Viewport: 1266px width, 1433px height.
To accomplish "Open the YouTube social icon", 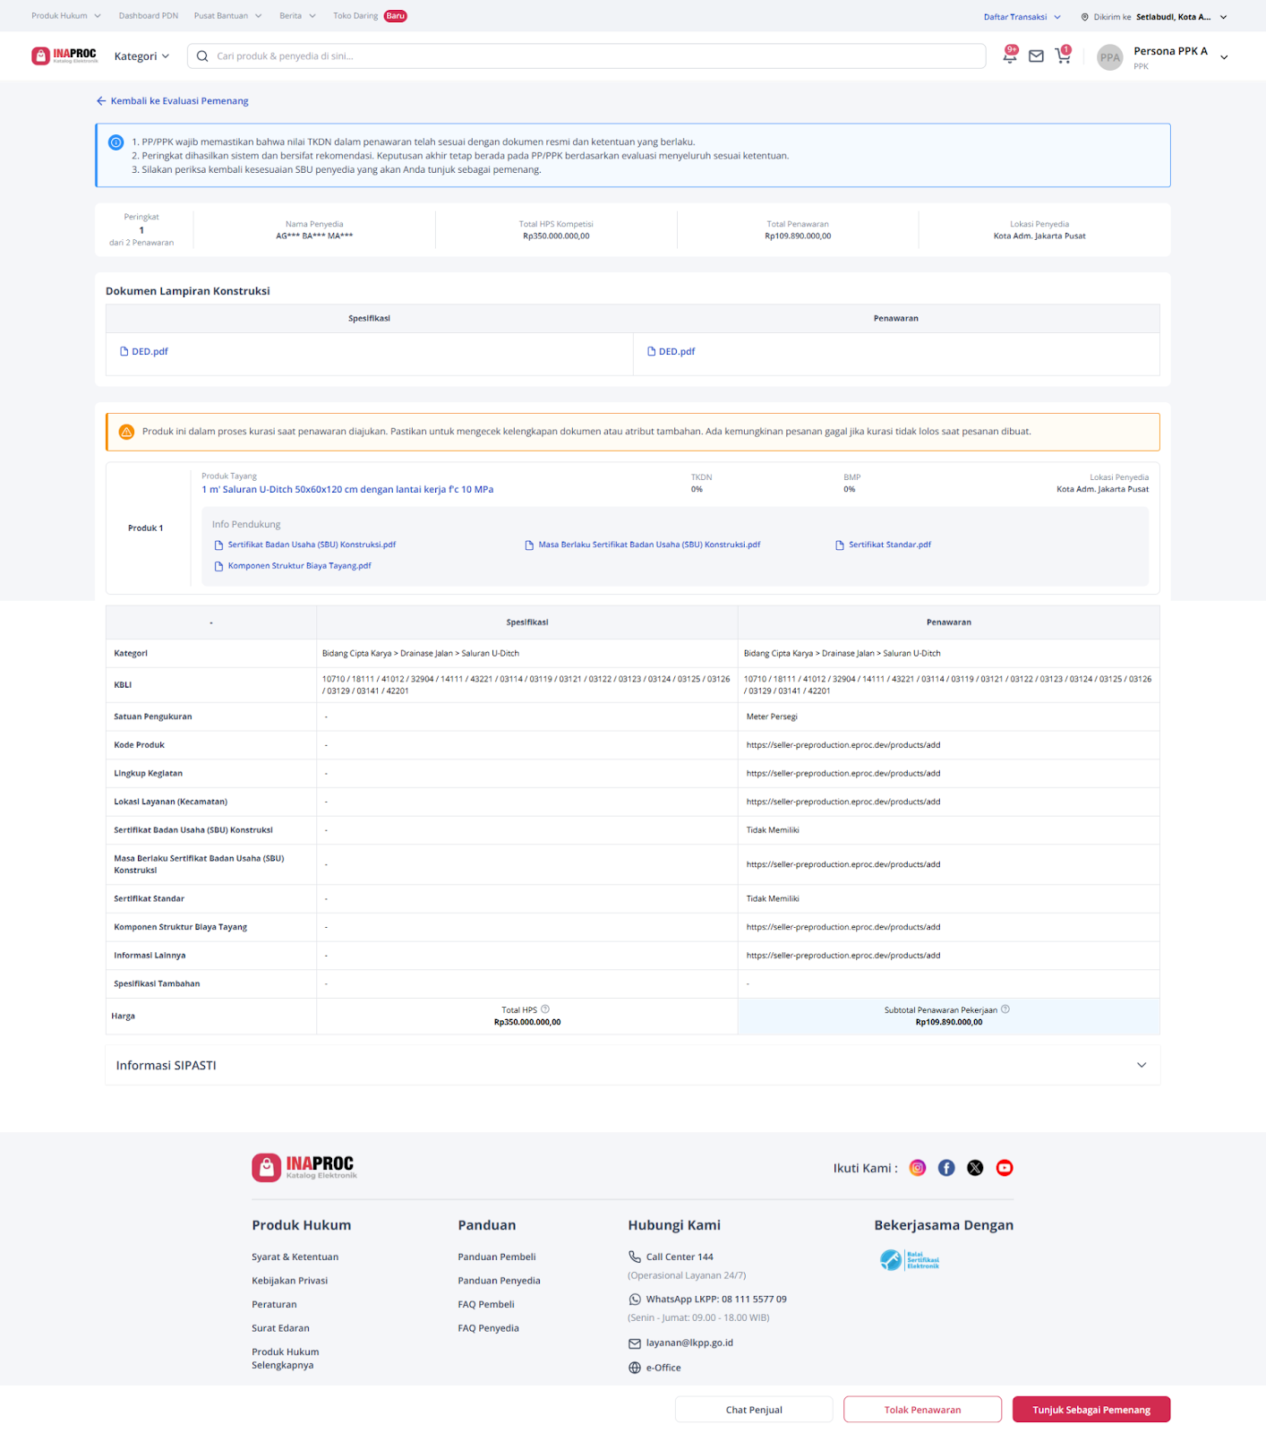I will click(x=1005, y=1168).
